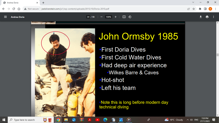The height and width of the screenshot is (123, 219).
Task: Click the Fit to page icon
Action: 124,17
